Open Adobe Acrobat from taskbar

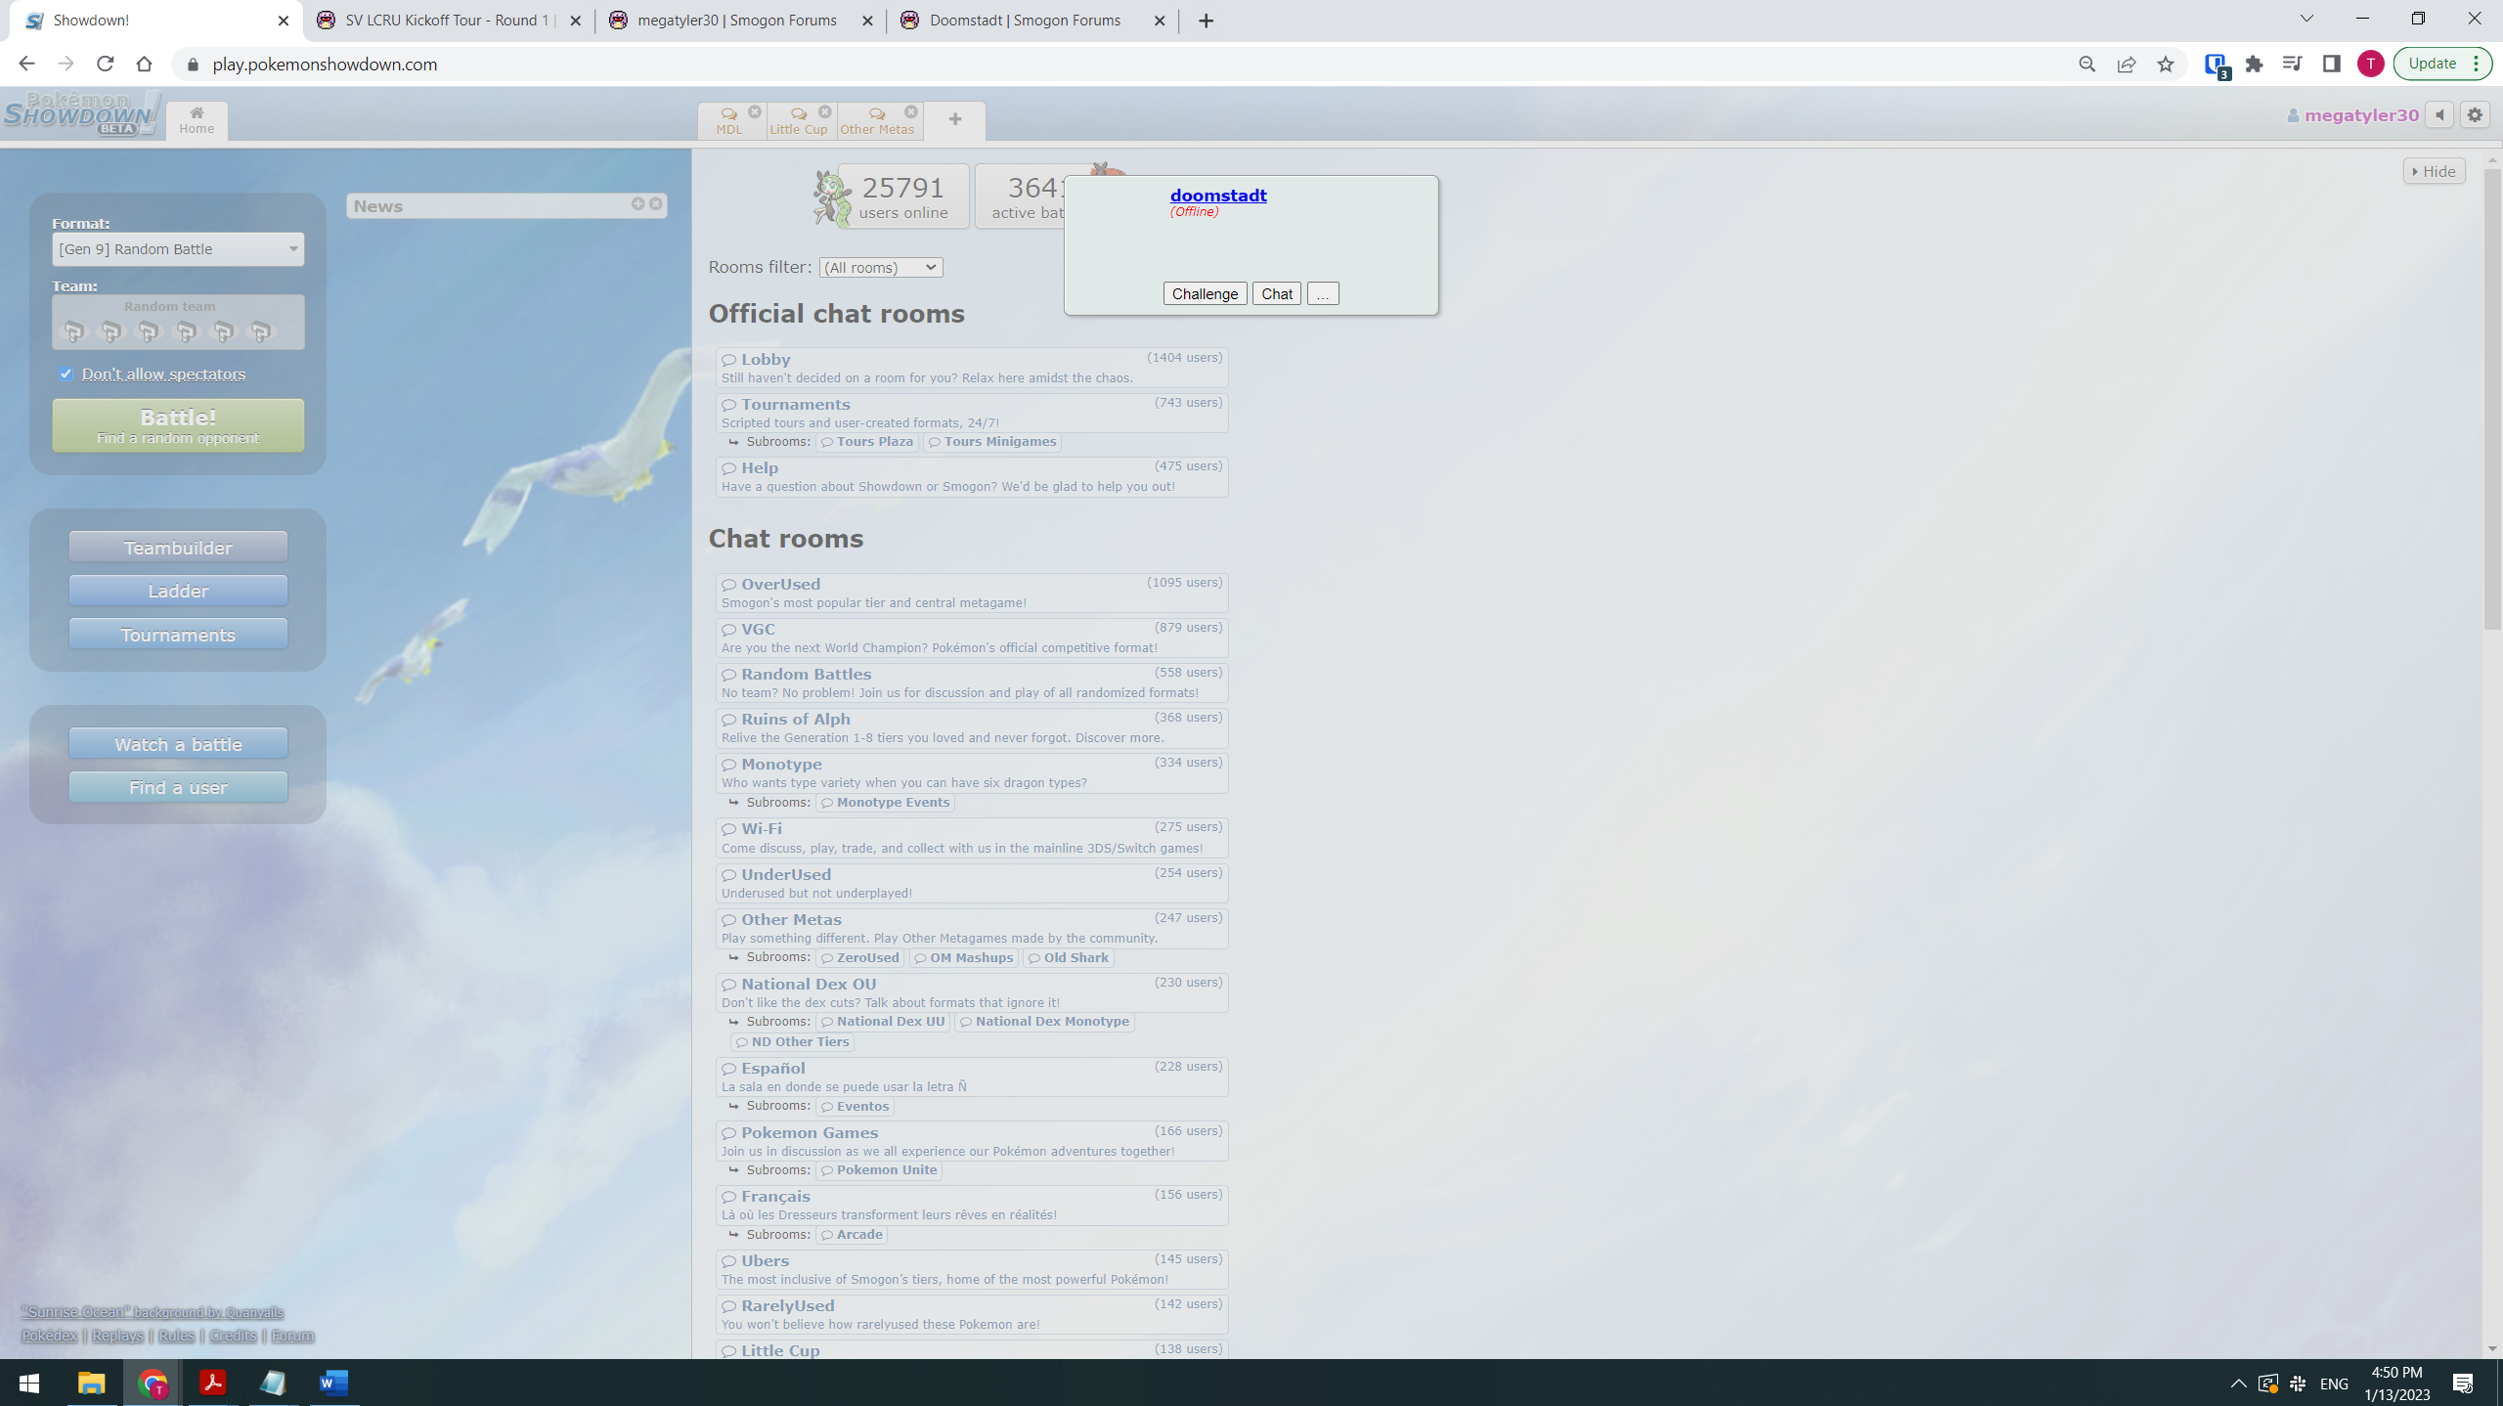(212, 1383)
